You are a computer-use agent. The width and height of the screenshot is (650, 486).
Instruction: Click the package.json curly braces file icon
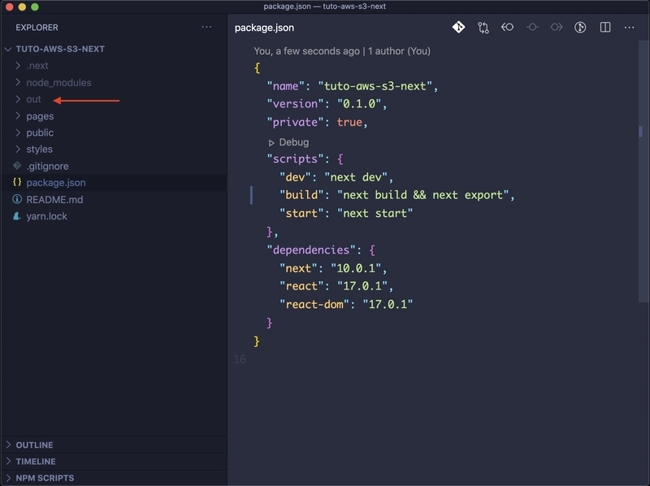17,182
